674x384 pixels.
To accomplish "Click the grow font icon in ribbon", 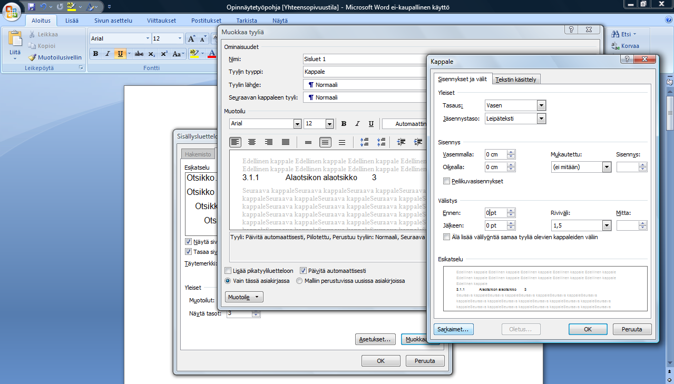I will click(x=192, y=38).
